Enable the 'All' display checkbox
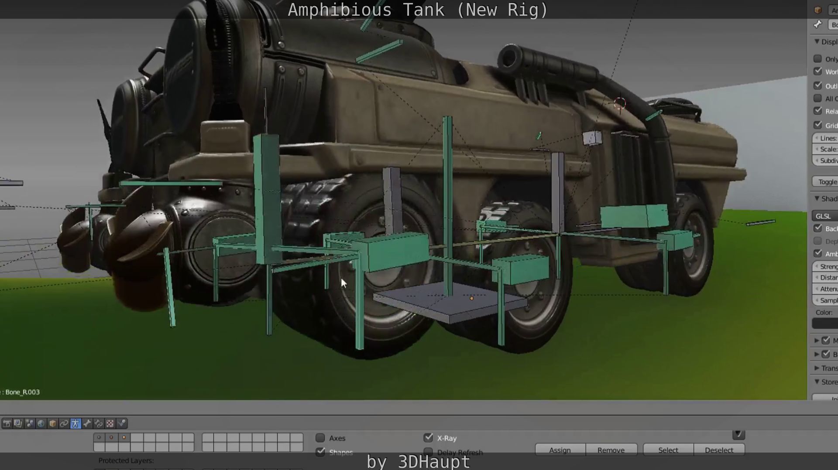The image size is (838, 470). coord(817,99)
